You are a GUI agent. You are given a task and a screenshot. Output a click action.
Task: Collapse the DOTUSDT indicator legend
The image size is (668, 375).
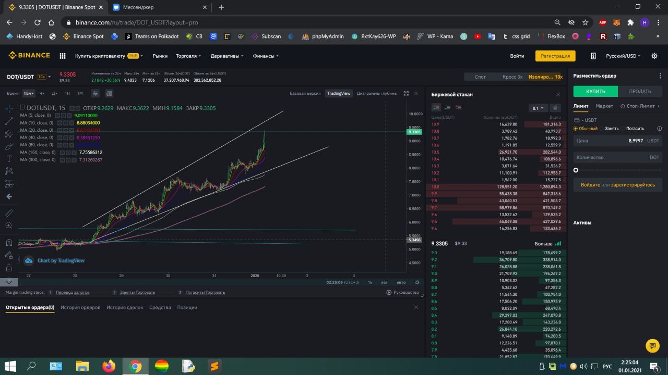coord(22,108)
